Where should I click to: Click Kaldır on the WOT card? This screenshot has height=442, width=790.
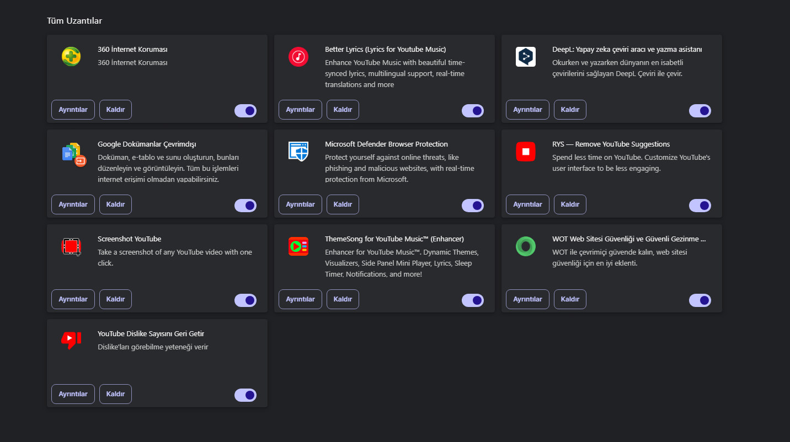pos(570,299)
